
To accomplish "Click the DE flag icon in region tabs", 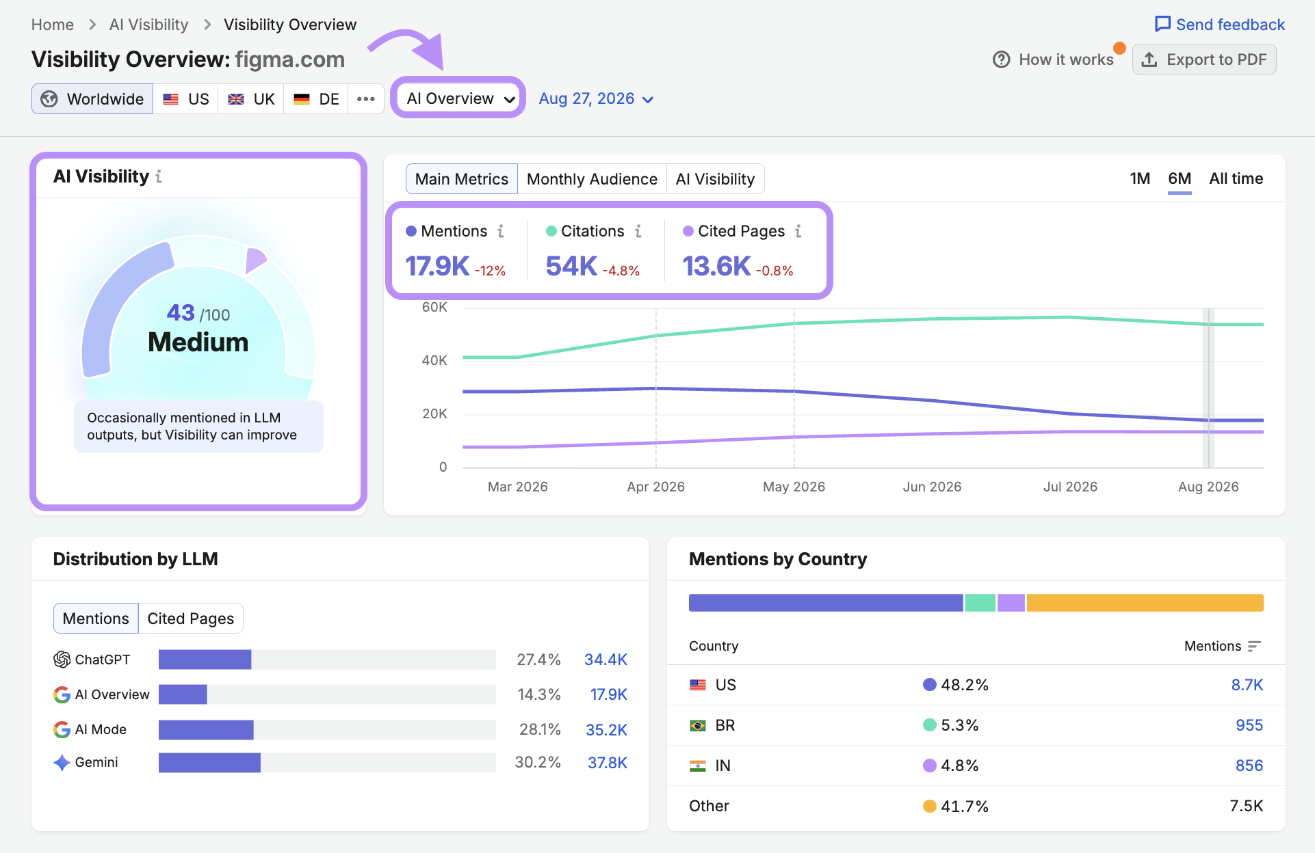I will [x=302, y=99].
